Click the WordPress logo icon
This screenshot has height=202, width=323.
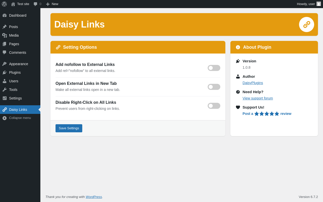pyautogui.click(x=4, y=4)
